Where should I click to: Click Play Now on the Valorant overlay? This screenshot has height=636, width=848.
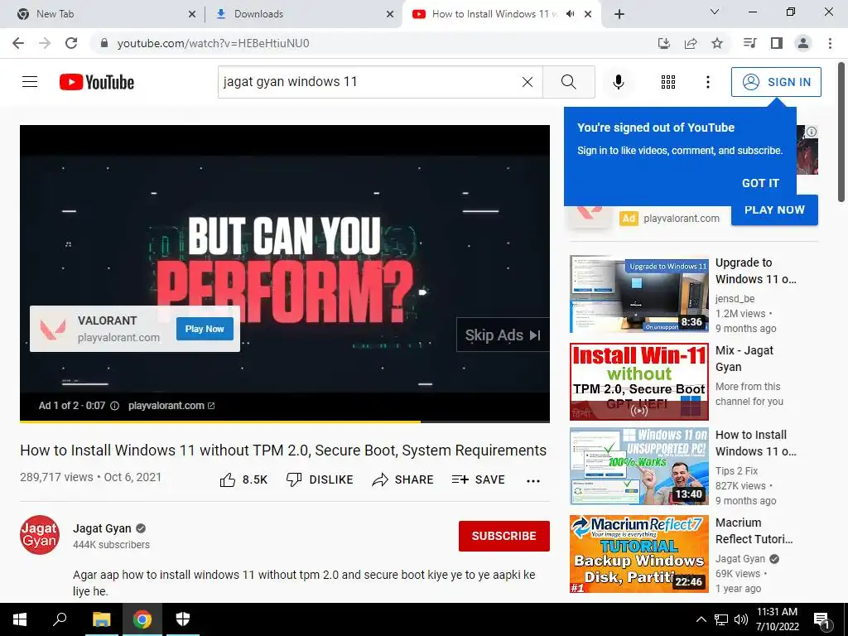[x=205, y=329]
